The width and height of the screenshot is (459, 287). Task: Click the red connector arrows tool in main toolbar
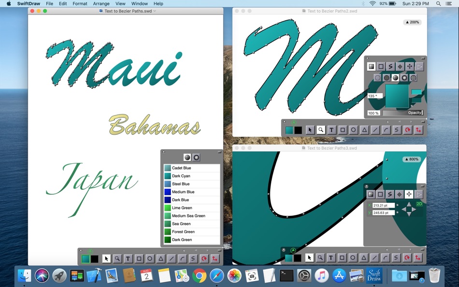coord(215,258)
